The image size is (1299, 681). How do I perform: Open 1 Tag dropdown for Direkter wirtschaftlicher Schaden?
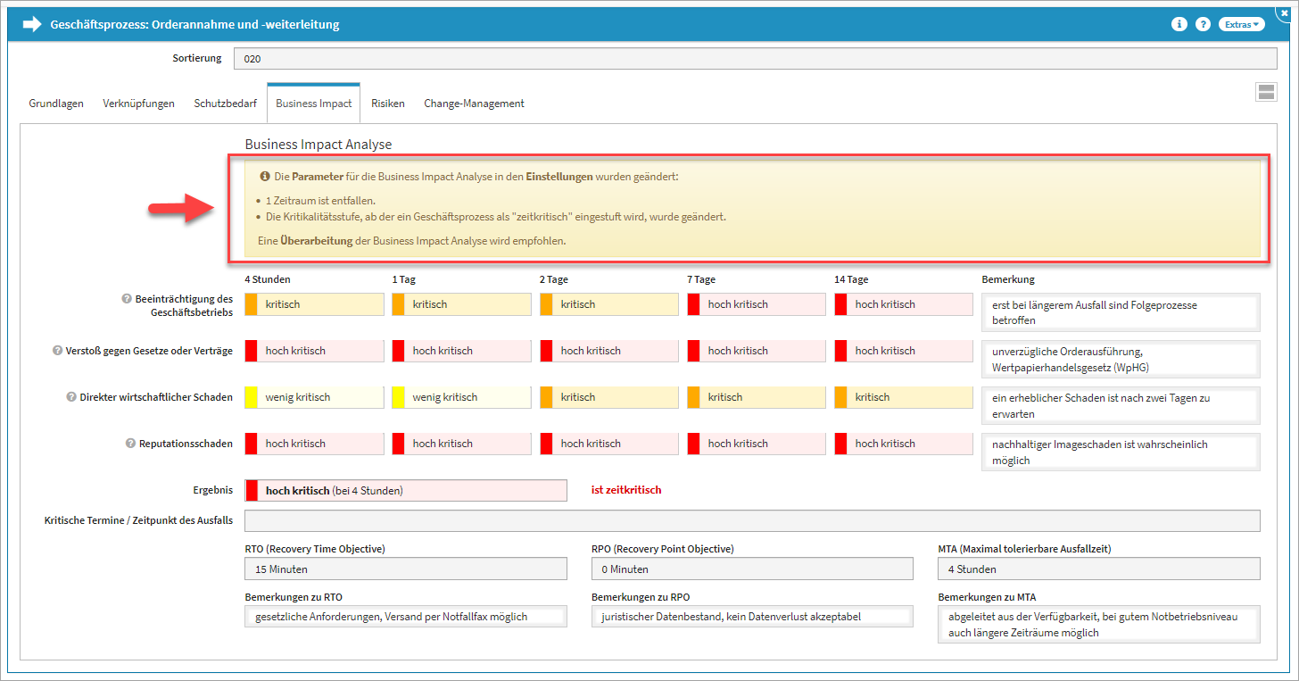coord(461,397)
